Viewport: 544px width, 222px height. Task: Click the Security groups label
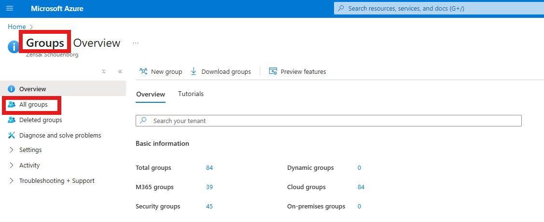[x=158, y=207]
